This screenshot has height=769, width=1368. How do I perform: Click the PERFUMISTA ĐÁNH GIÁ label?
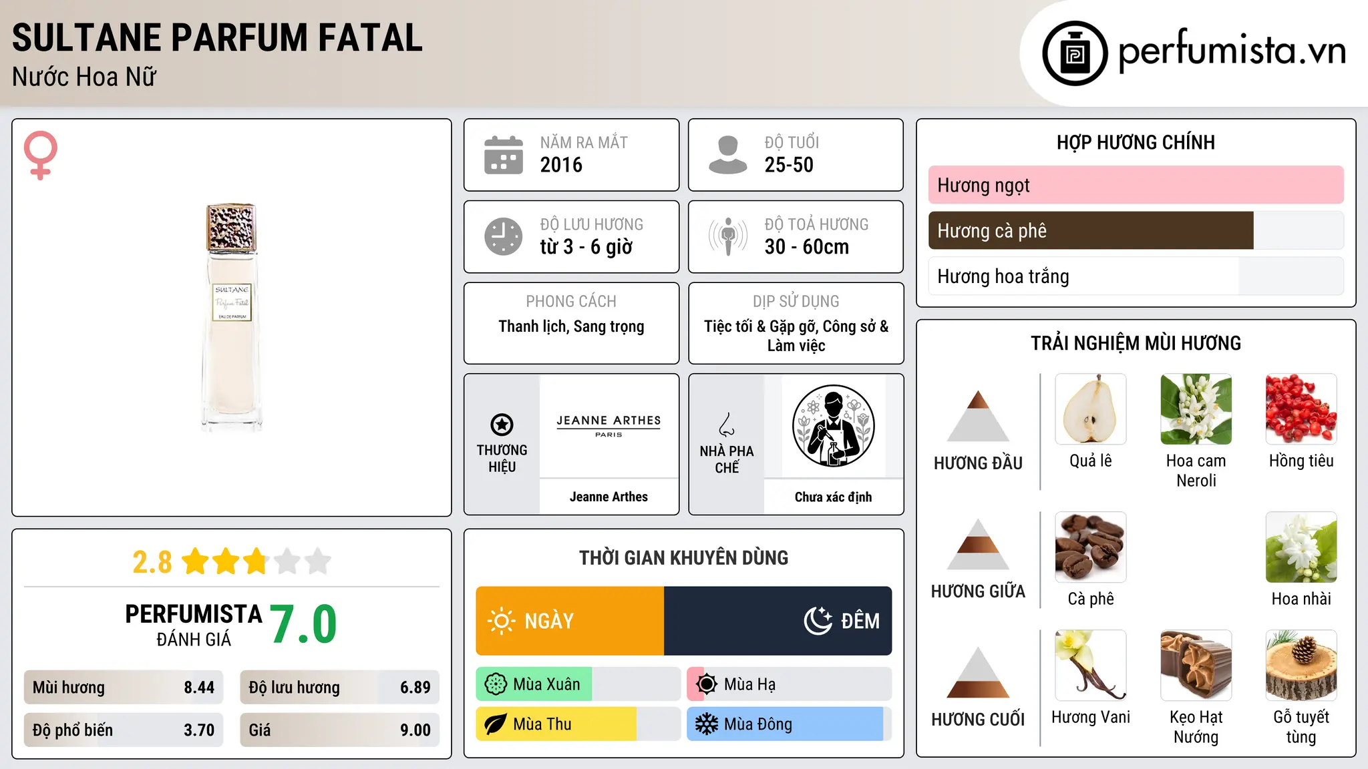tap(194, 625)
